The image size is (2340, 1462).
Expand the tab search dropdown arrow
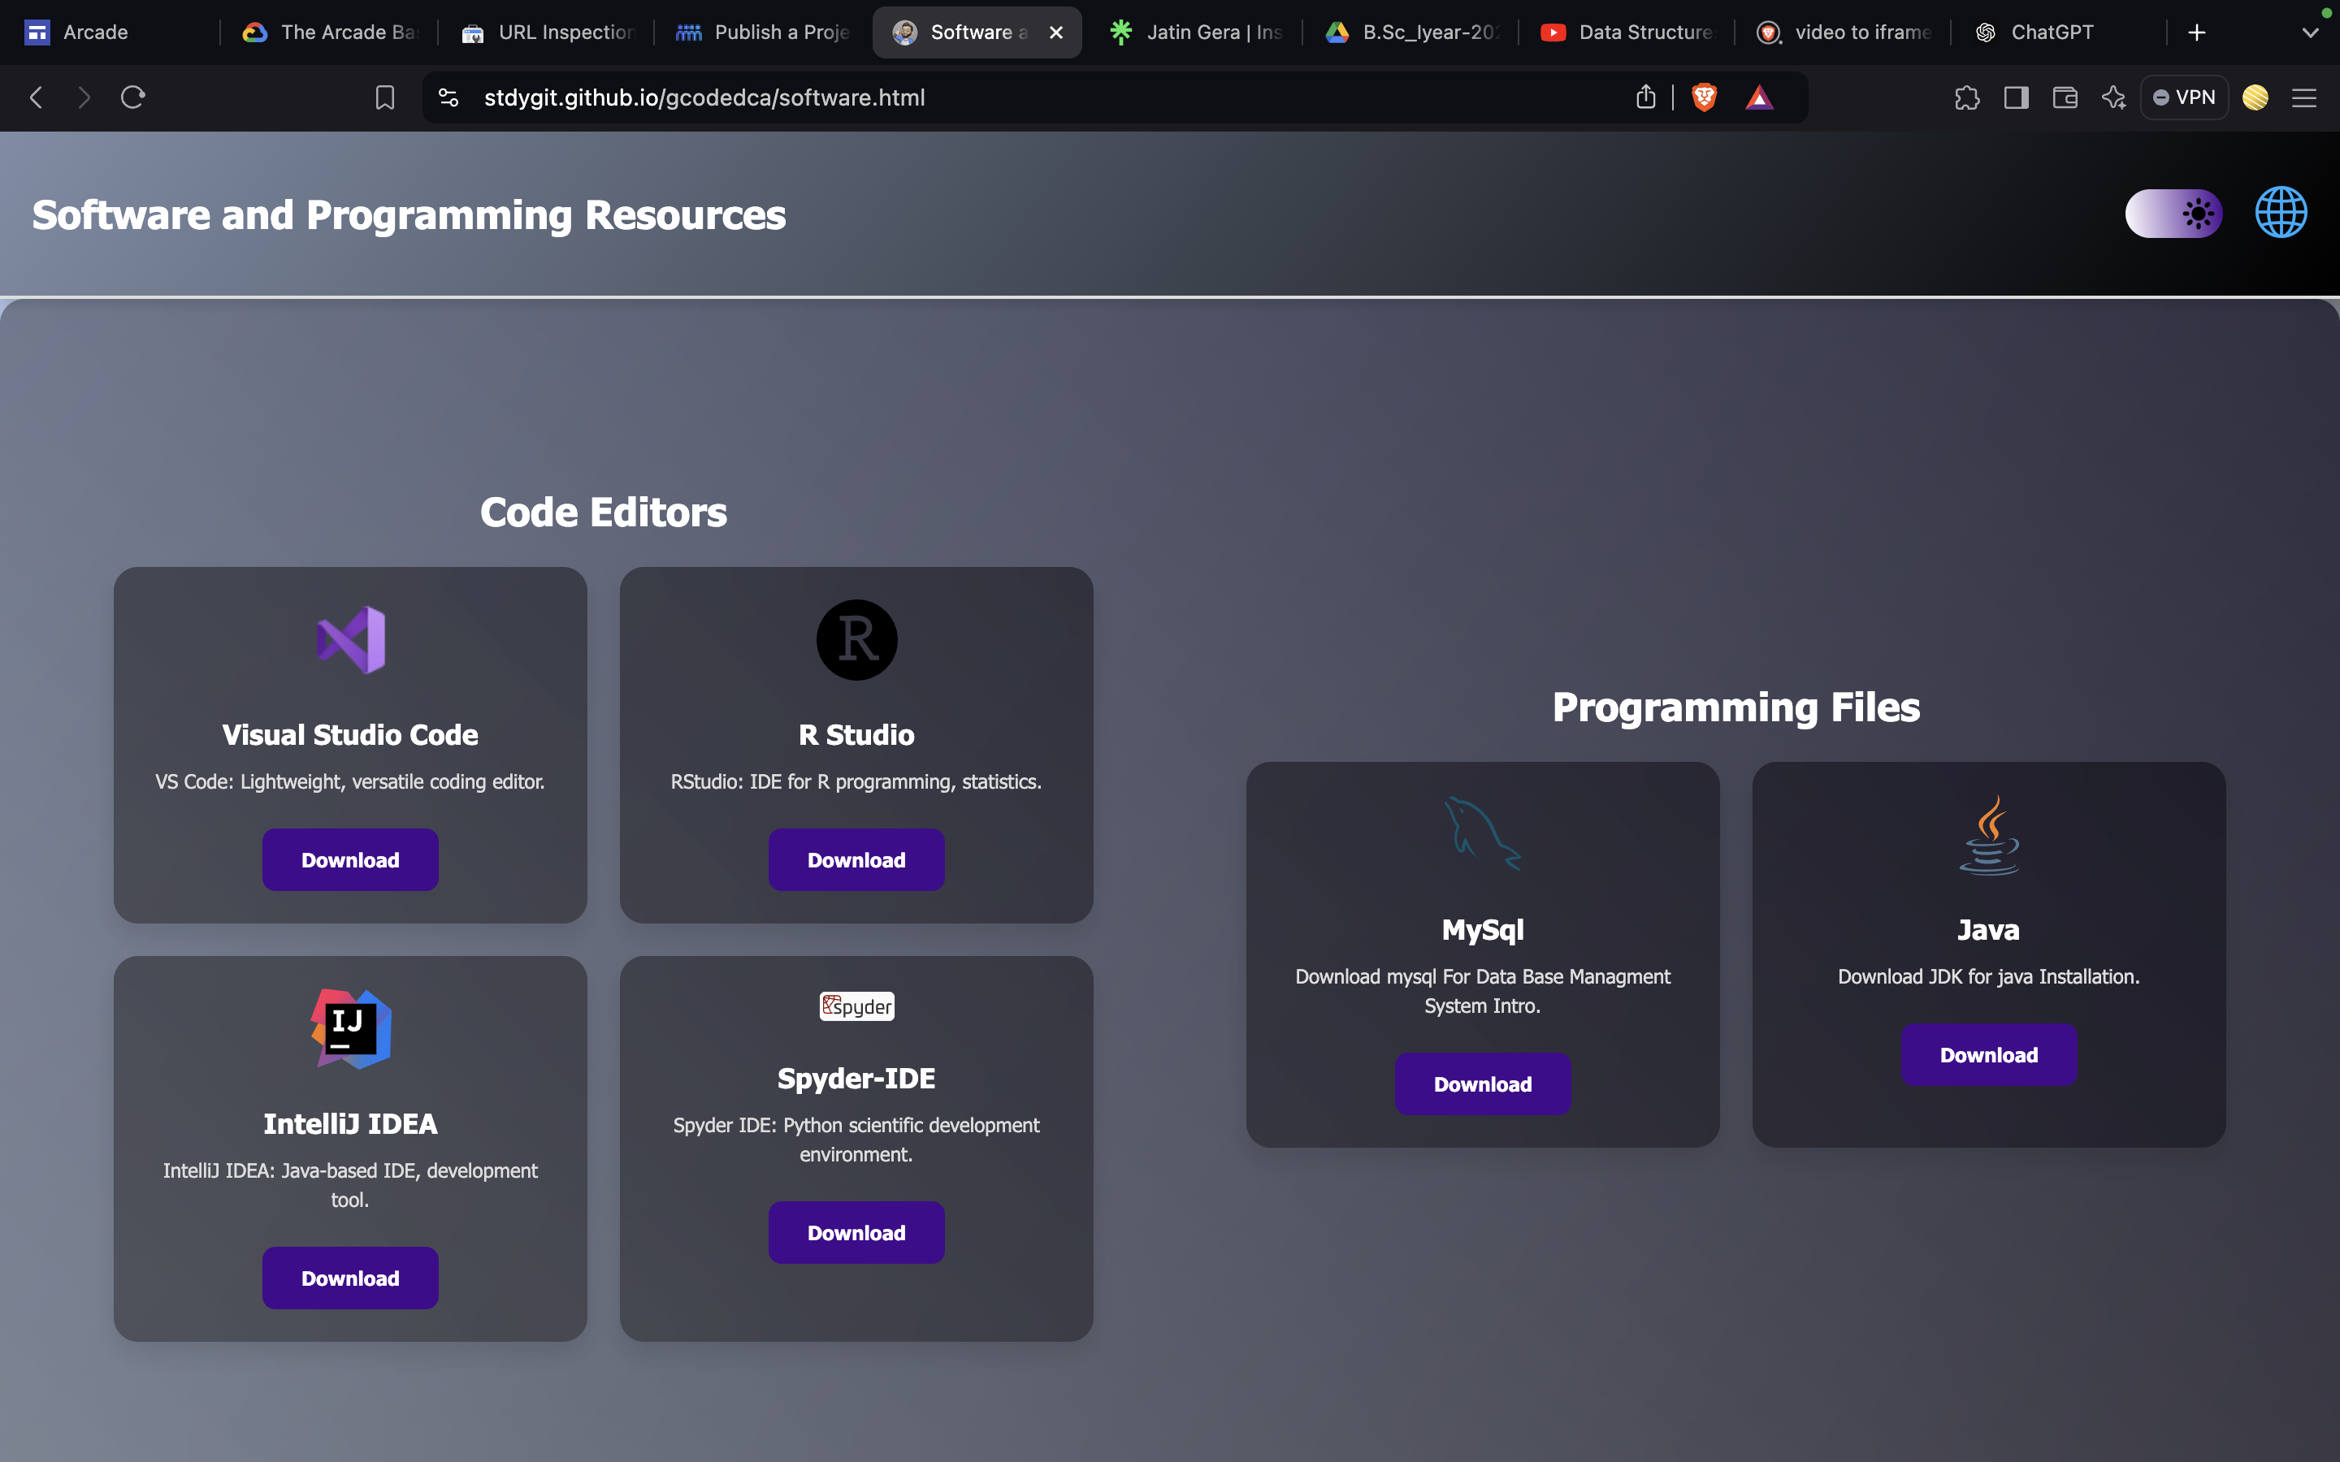(2310, 32)
